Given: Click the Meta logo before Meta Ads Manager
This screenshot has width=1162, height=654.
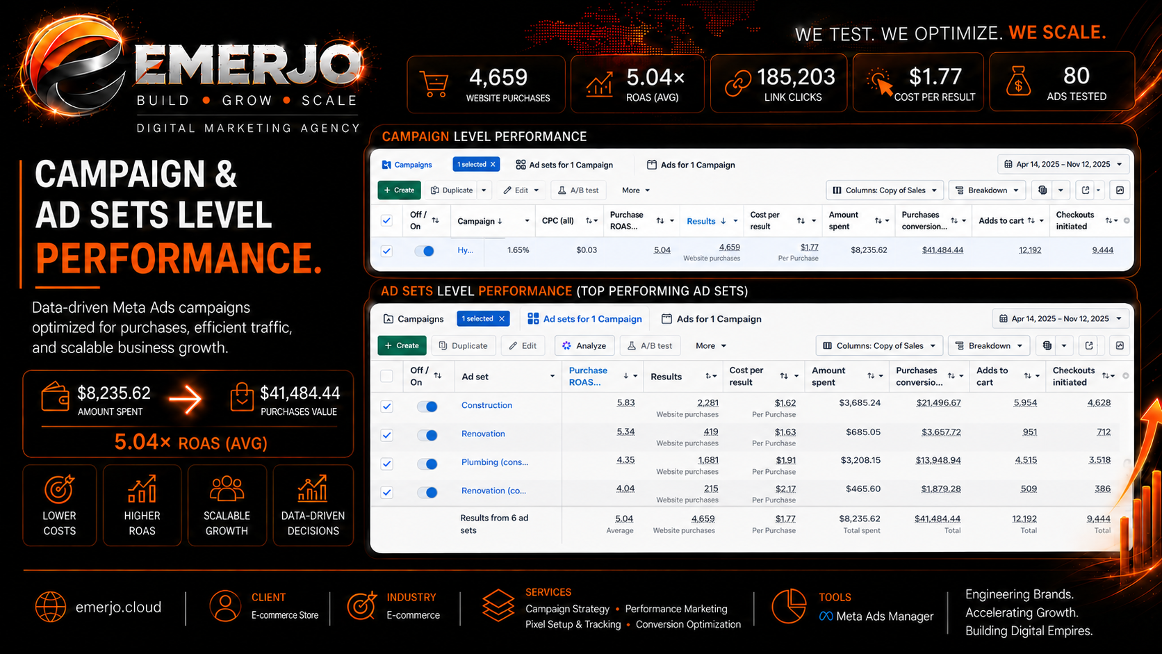Looking at the screenshot, I should pyautogui.click(x=826, y=616).
